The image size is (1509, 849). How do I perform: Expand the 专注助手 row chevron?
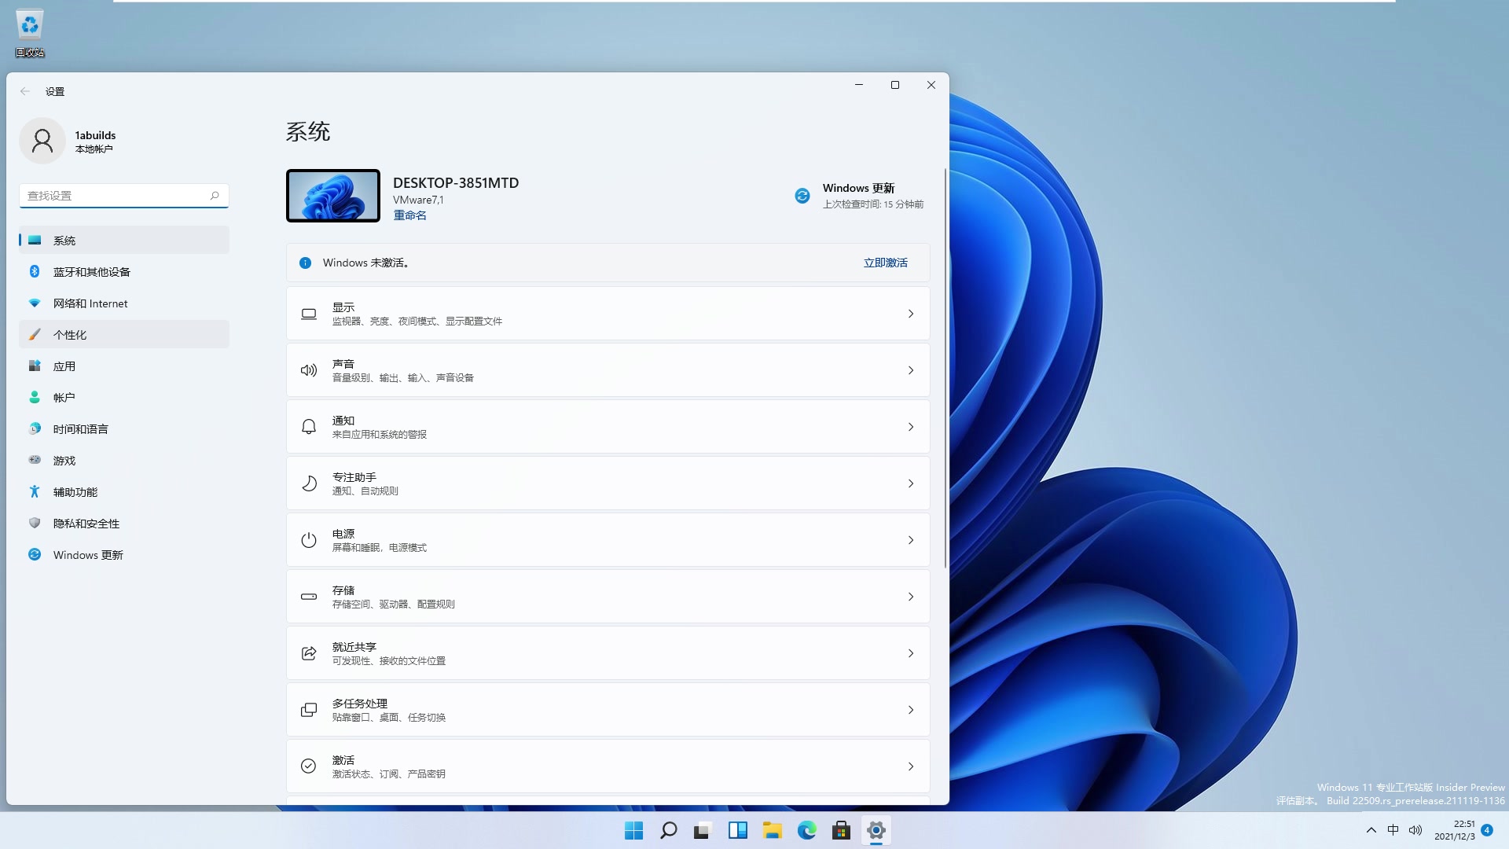click(x=911, y=483)
